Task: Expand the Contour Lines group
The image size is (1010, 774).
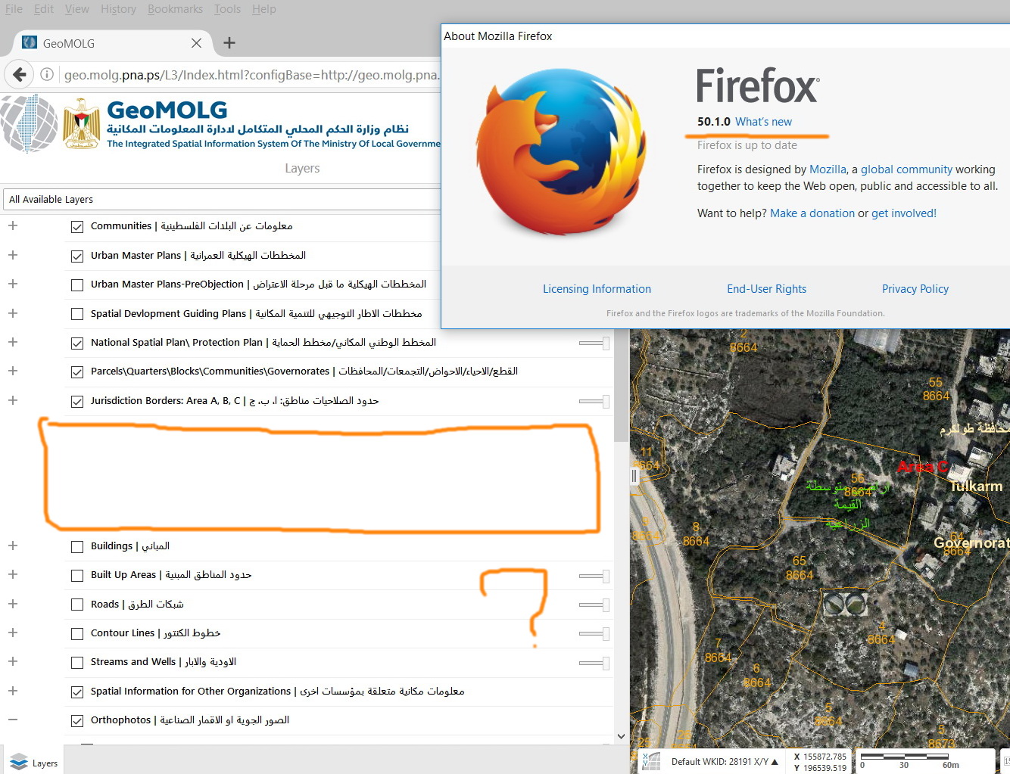Action: (13, 633)
